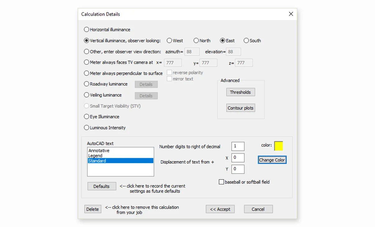The image size is (375, 227).
Task: Select South observer direction
Action: tap(246, 40)
